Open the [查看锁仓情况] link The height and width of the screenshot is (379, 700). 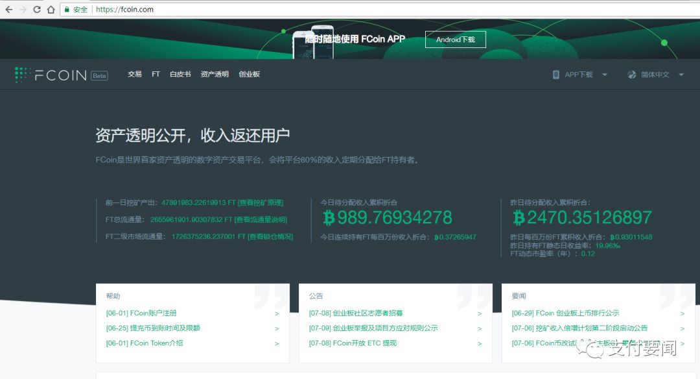pyautogui.click(x=270, y=236)
